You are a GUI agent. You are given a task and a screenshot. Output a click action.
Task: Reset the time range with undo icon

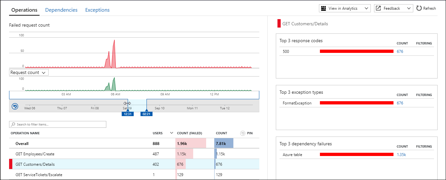(15, 106)
